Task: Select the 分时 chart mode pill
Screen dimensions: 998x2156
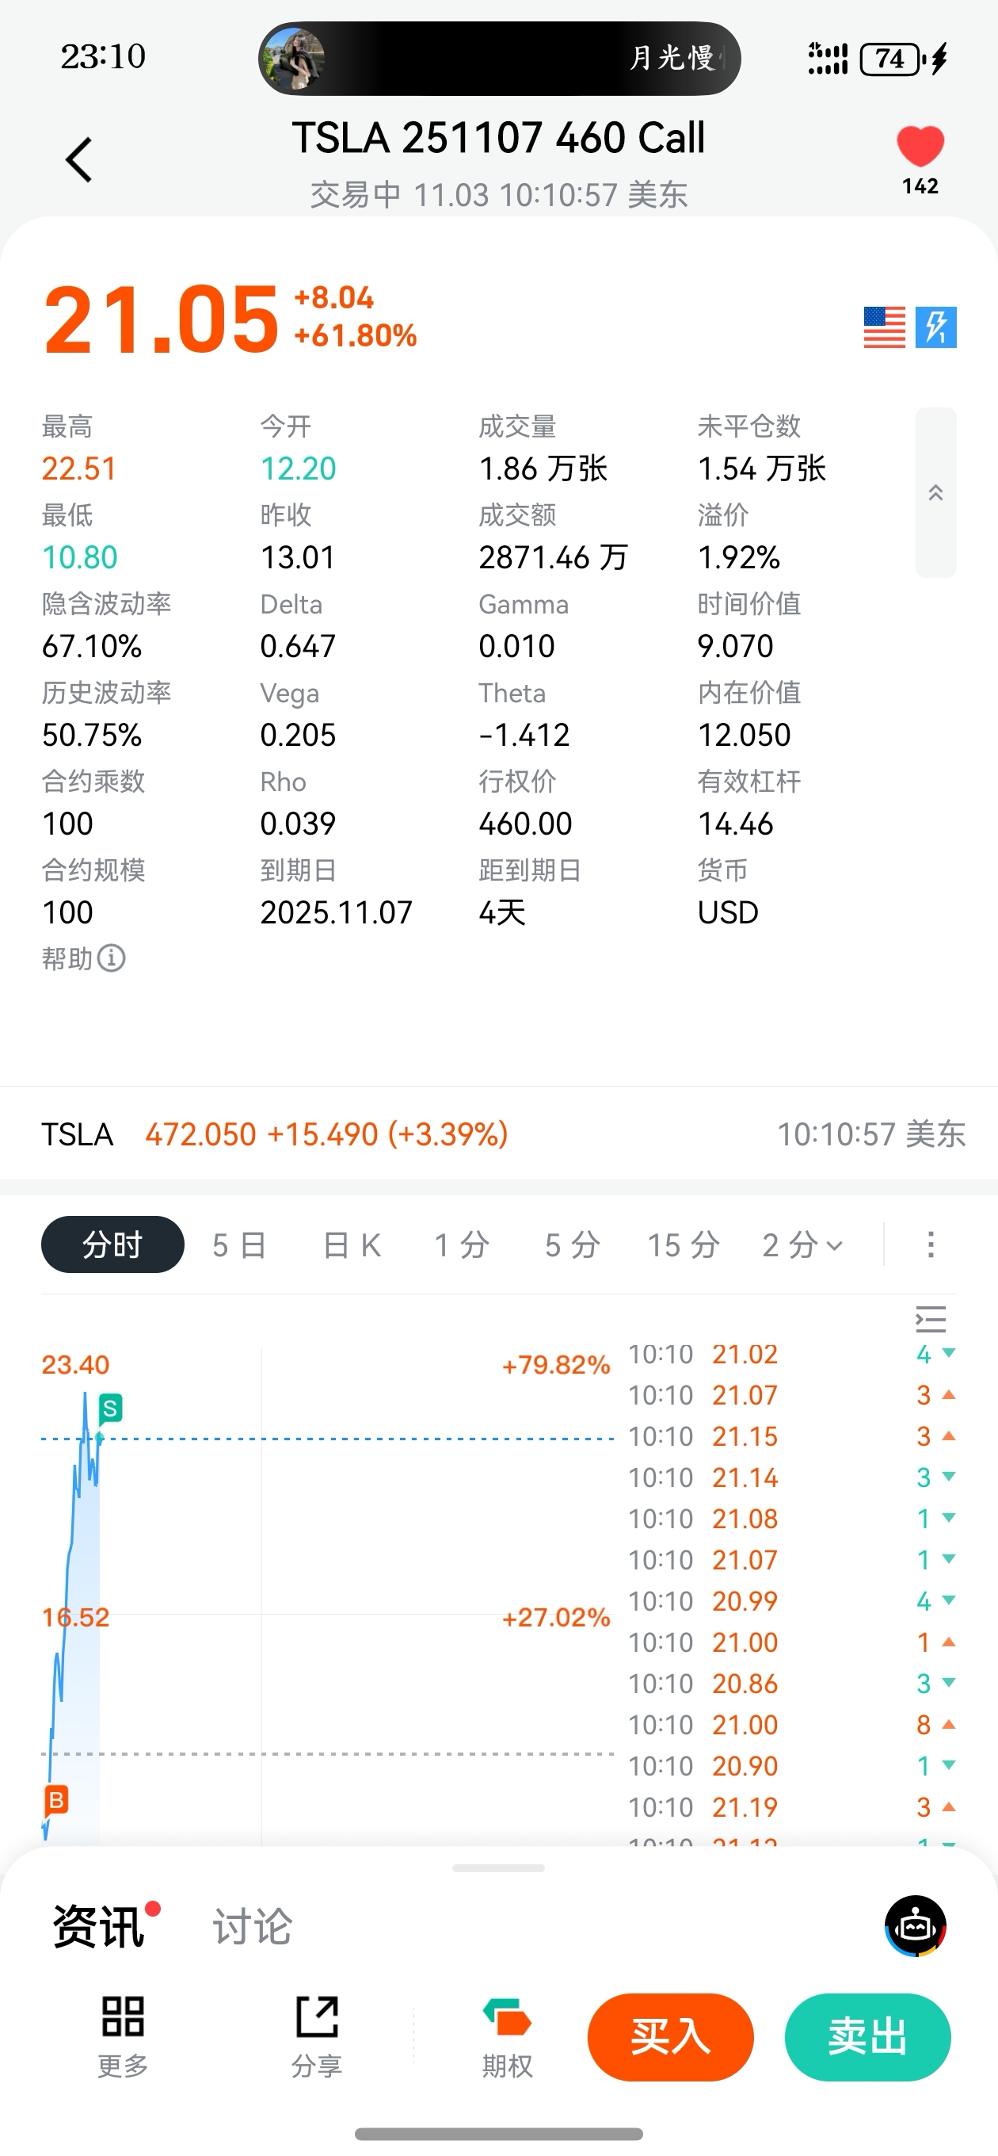Action: coord(112,1244)
